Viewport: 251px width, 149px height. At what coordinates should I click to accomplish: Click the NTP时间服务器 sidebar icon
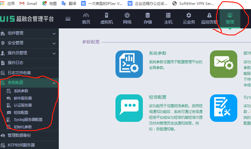(3, 145)
